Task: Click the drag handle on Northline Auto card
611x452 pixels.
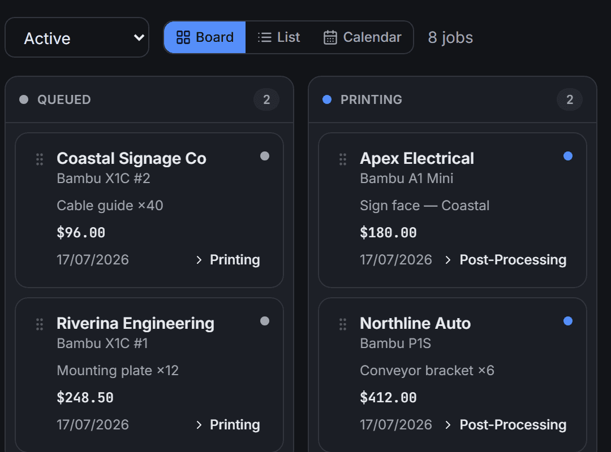Action: coord(342,324)
